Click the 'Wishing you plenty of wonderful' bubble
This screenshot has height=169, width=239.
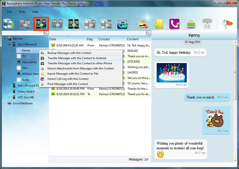click(180, 149)
